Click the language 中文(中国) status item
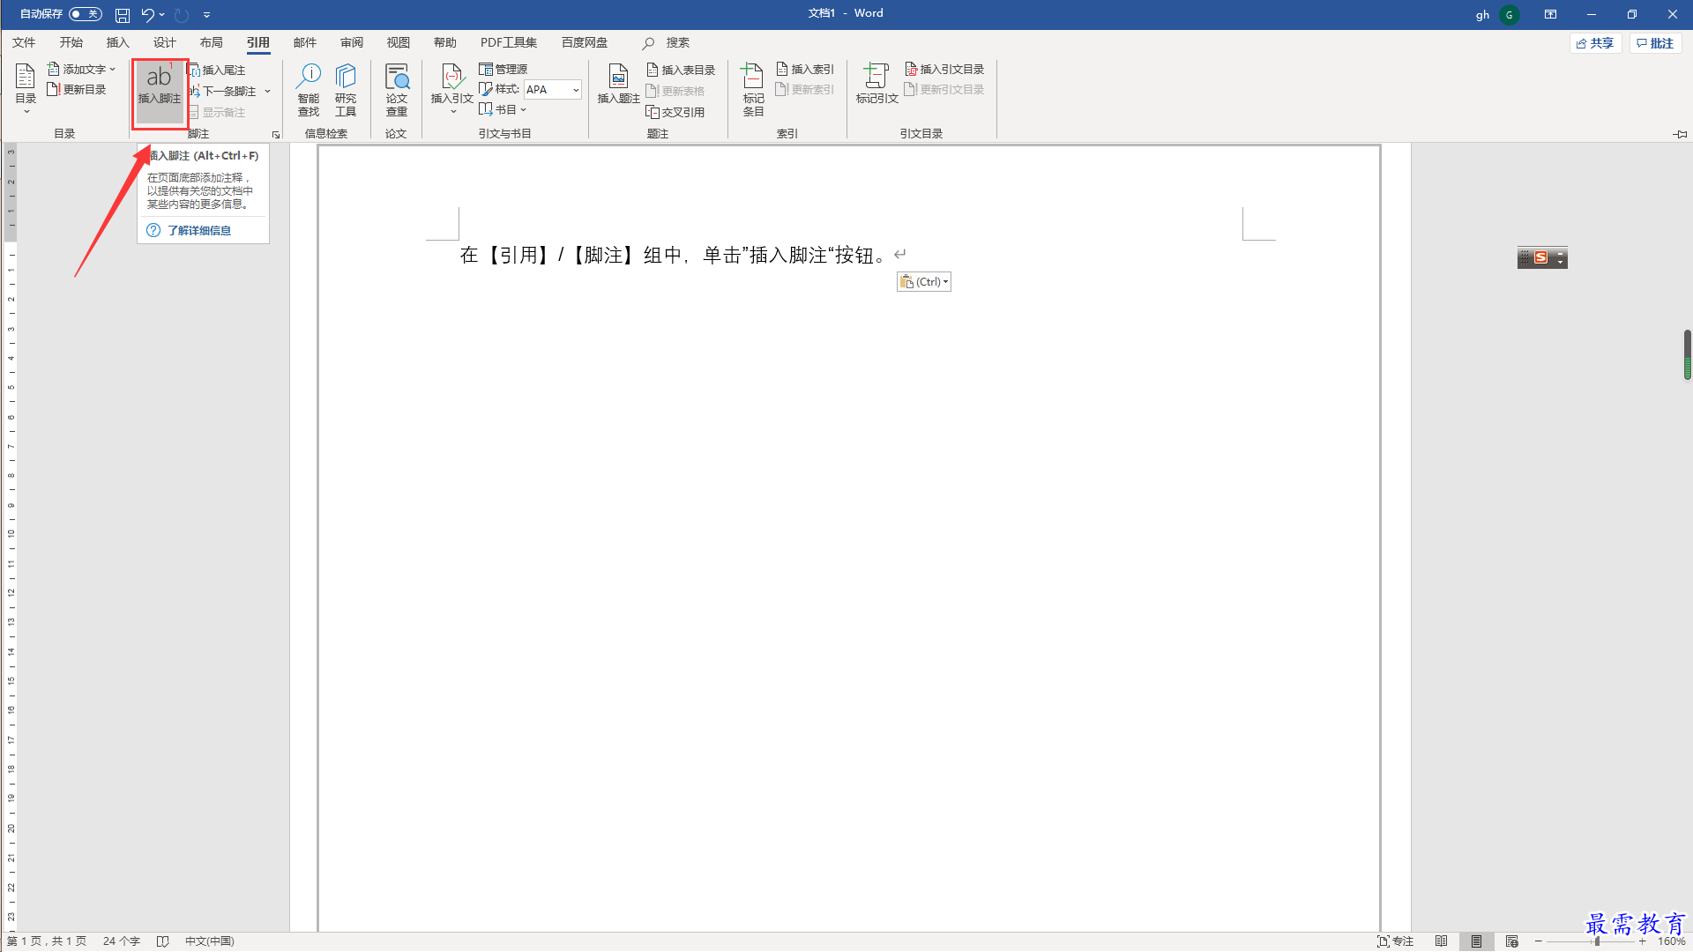Viewport: 1693px width, 952px height. 209,941
